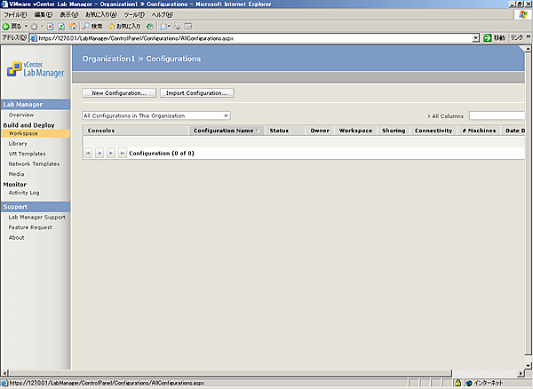The image size is (533, 389).
Task: Click the browser Stop icon
Action: [48, 27]
